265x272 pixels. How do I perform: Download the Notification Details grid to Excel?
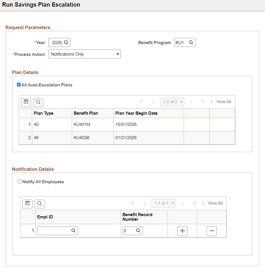click(x=27, y=204)
